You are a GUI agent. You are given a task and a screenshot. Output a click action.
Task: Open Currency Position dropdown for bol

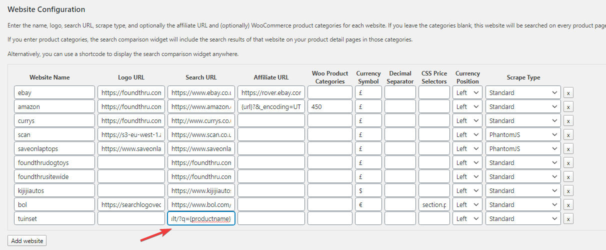tap(467, 204)
